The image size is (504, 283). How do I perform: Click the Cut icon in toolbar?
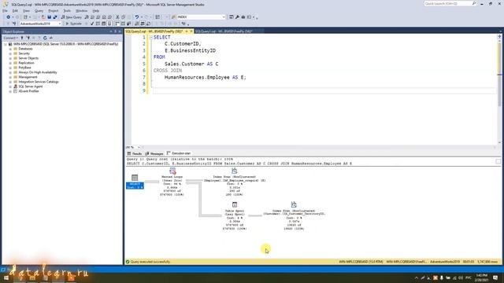[117, 17]
